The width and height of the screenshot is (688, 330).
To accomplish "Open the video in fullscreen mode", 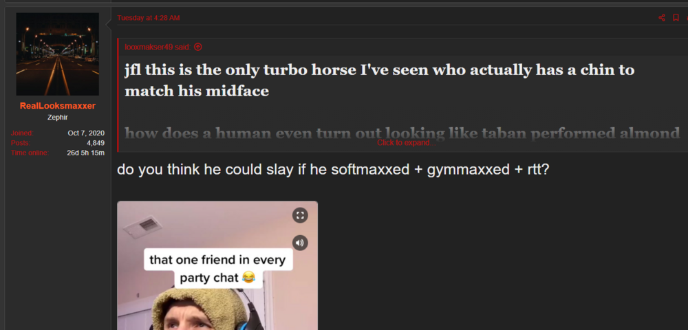I will click(300, 215).
